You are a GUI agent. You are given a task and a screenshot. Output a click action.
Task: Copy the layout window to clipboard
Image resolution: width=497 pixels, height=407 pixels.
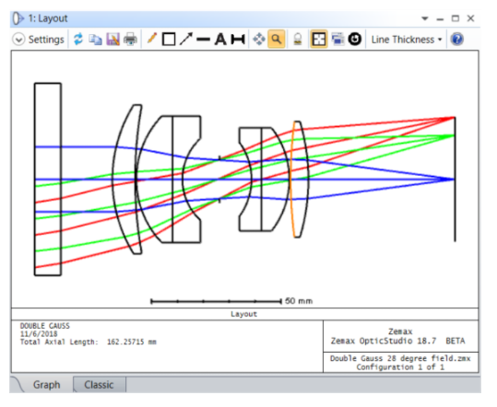95,40
